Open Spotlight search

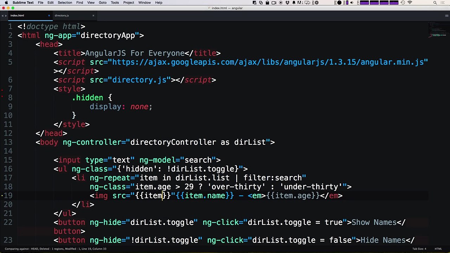click(x=435, y=2)
